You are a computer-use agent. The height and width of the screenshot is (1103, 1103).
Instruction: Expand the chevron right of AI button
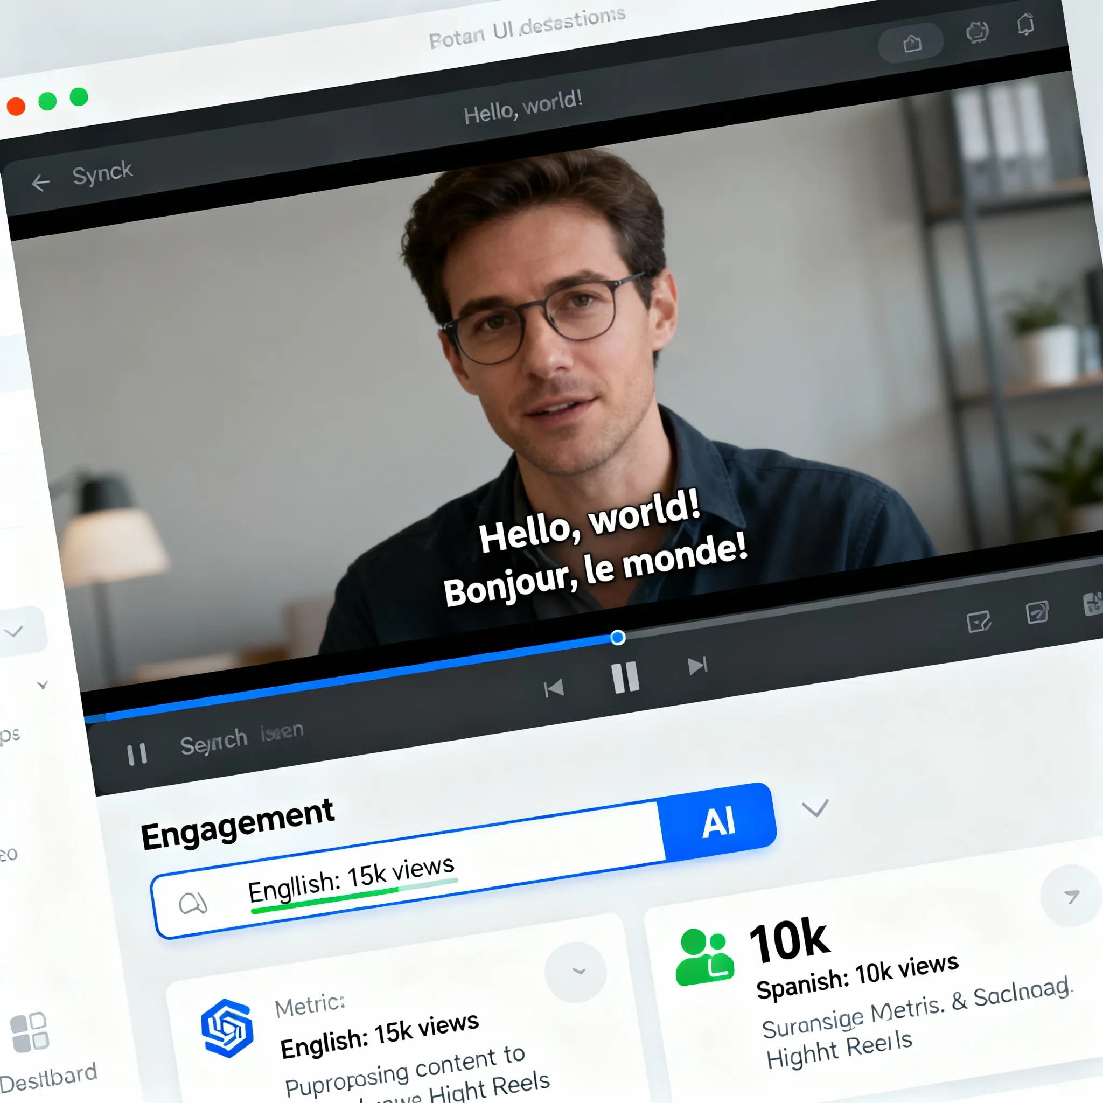(x=815, y=808)
